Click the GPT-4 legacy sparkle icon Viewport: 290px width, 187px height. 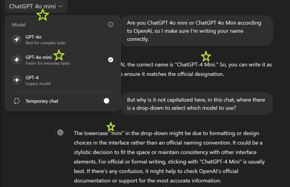(17, 80)
